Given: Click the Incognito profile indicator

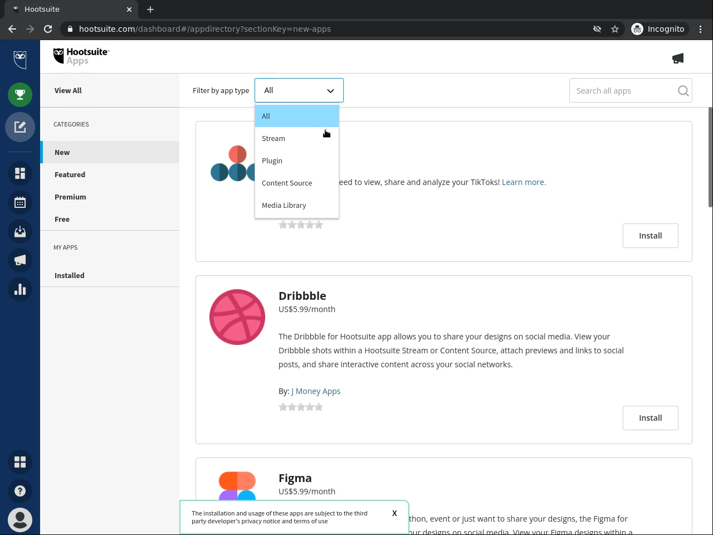Looking at the screenshot, I should (658, 29).
